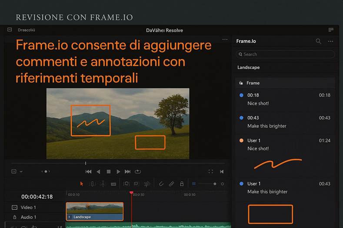Click the skip-to-start icon right of viewer controls
The width and height of the screenshot is (343, 228).
click(x=222, y=172)
